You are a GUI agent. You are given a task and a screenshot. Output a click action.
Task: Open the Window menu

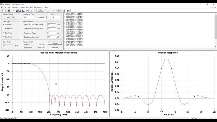(x=29, y=7)
